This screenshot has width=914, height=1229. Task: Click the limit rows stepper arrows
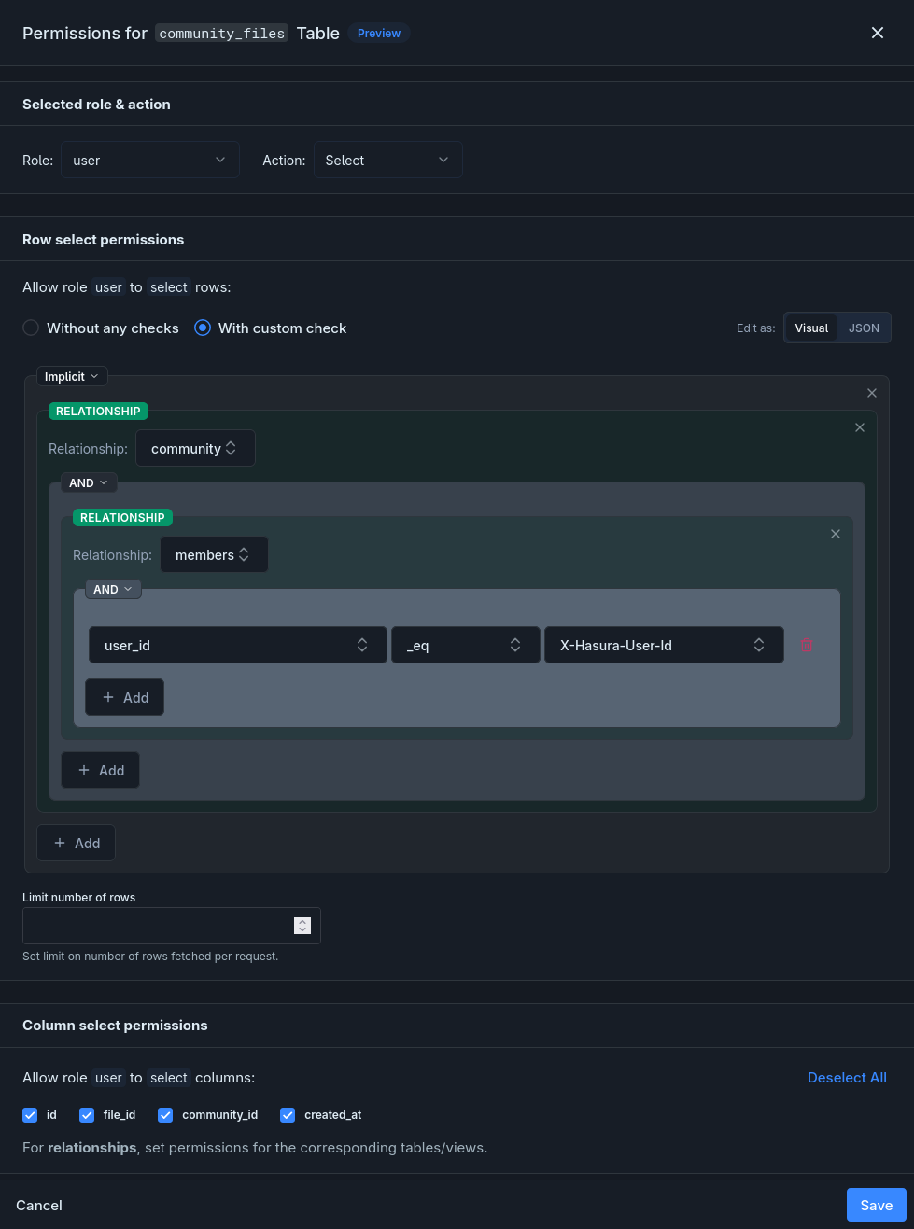tap(302, 926)
